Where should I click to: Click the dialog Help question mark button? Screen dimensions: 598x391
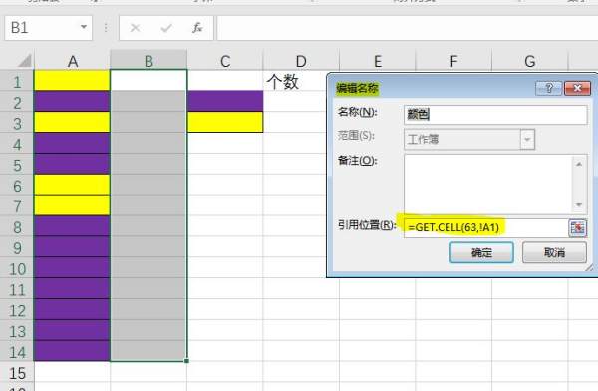click(549, 88)
